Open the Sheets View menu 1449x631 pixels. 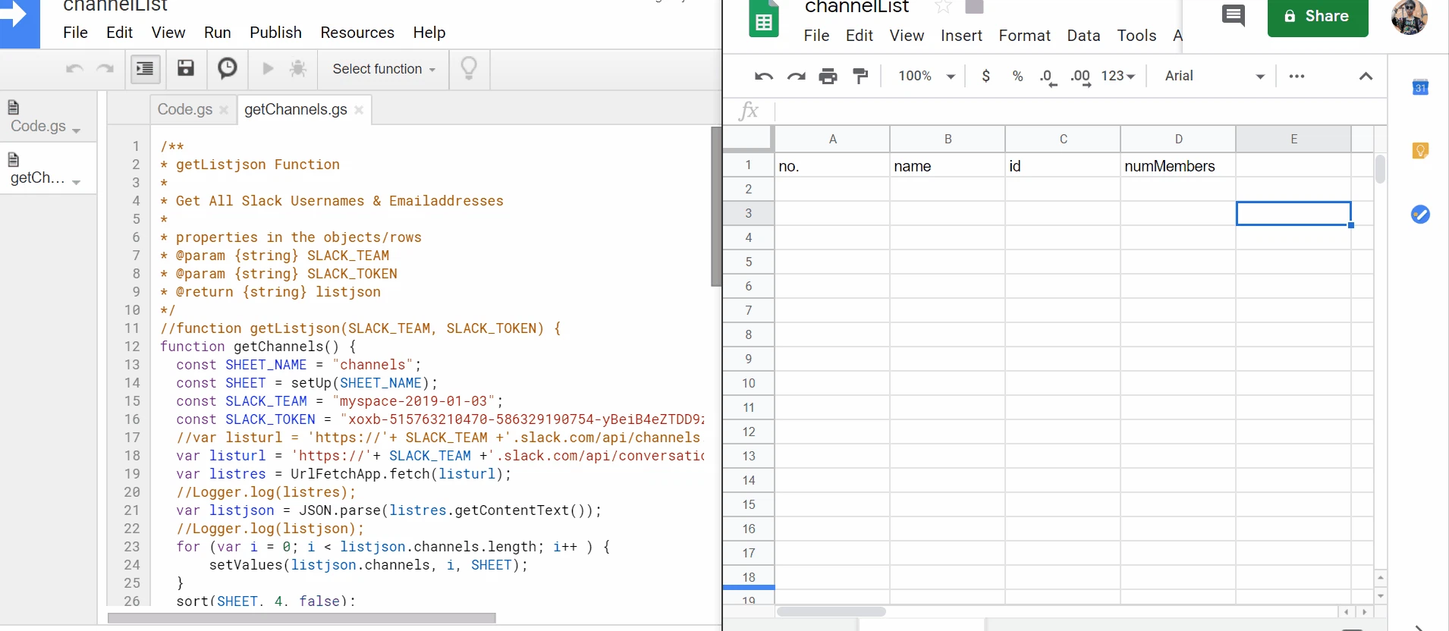907,36
